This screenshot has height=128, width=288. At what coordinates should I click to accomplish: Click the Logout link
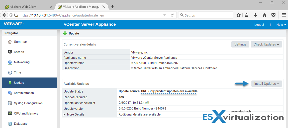(259, 25)
